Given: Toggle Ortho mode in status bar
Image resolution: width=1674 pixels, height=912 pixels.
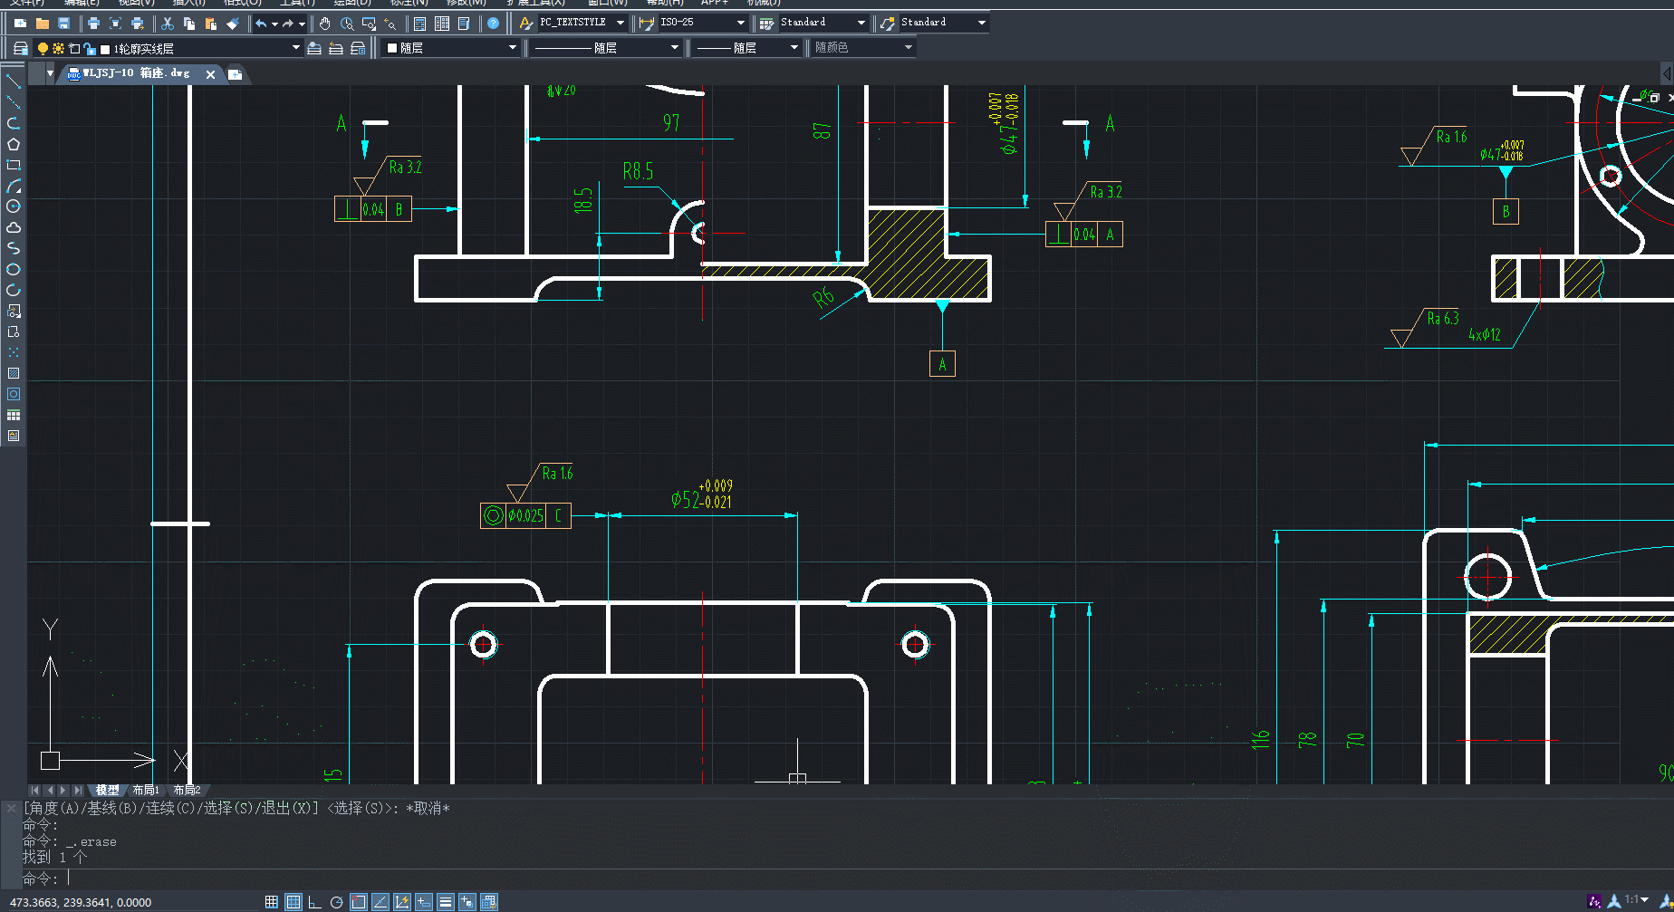Looking at the screenshot, I should (x=314, y=902).
